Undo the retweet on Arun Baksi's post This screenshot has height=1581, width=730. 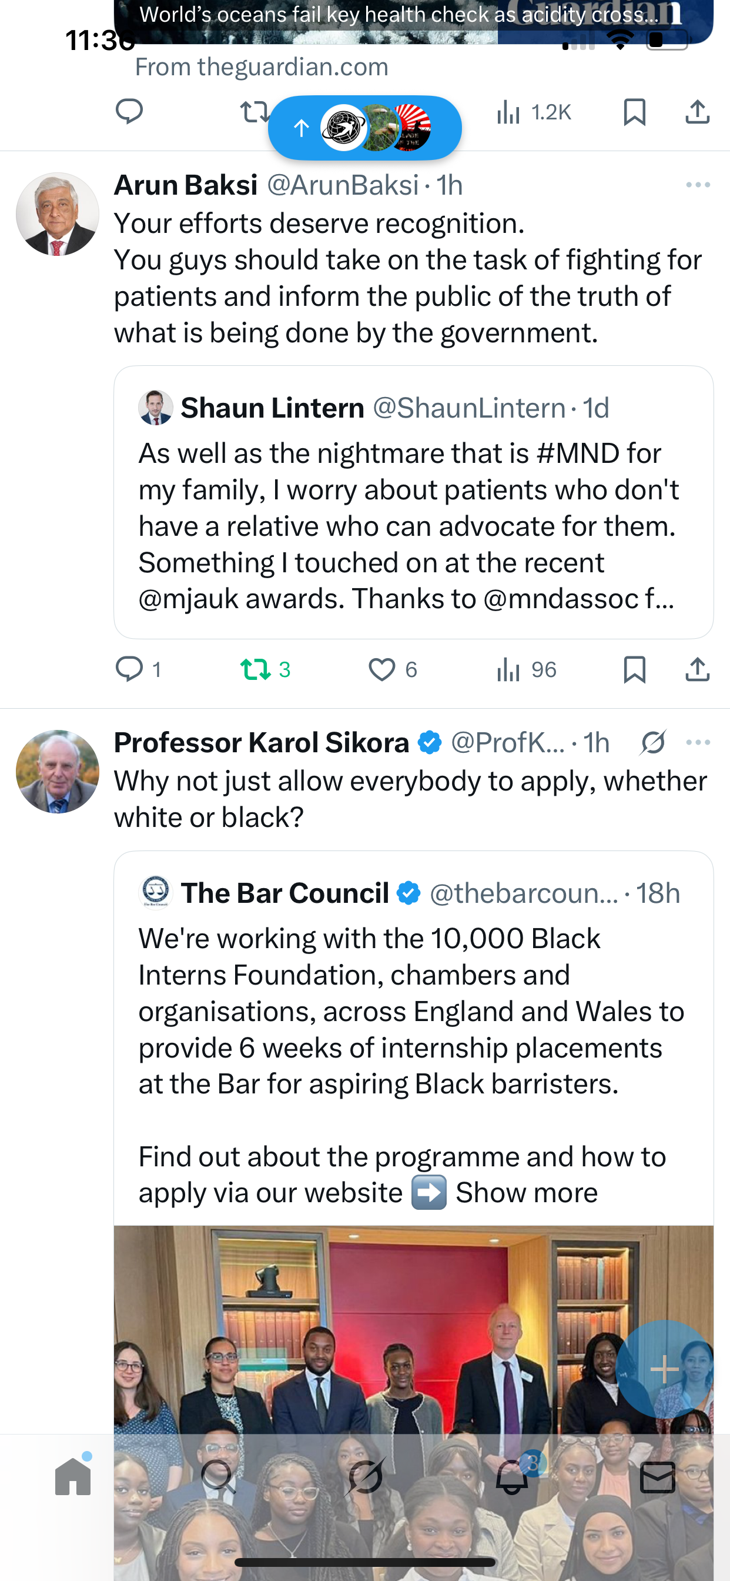[x=256, y=669]
